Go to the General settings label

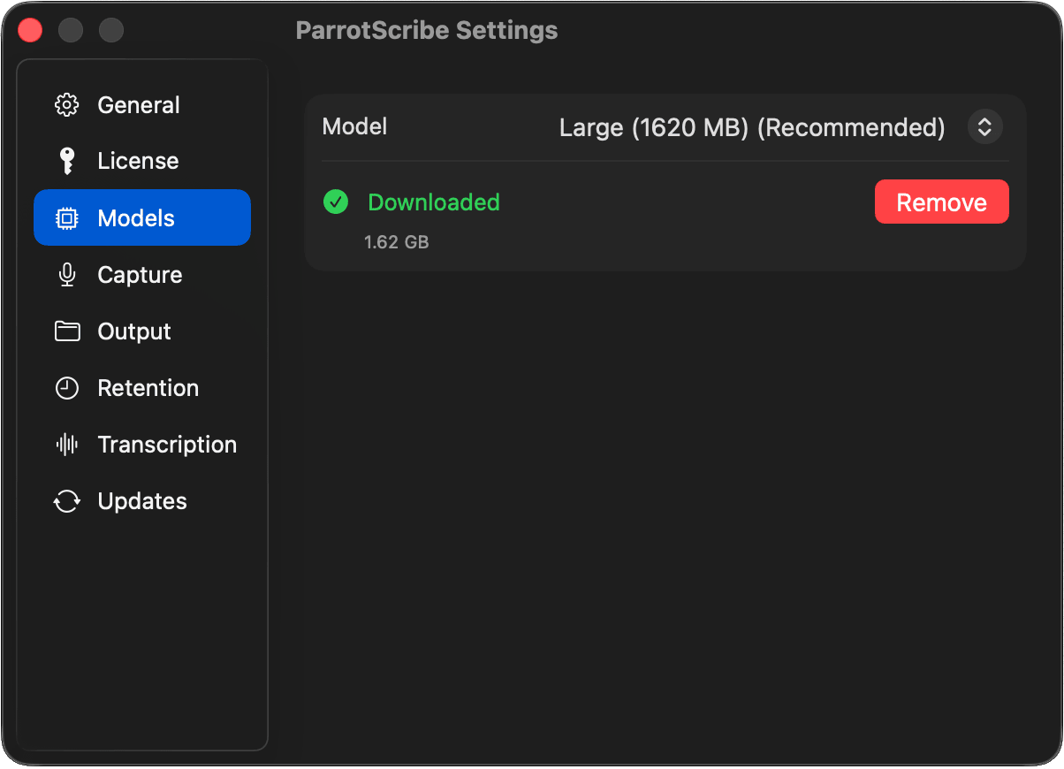pos(139,105)
